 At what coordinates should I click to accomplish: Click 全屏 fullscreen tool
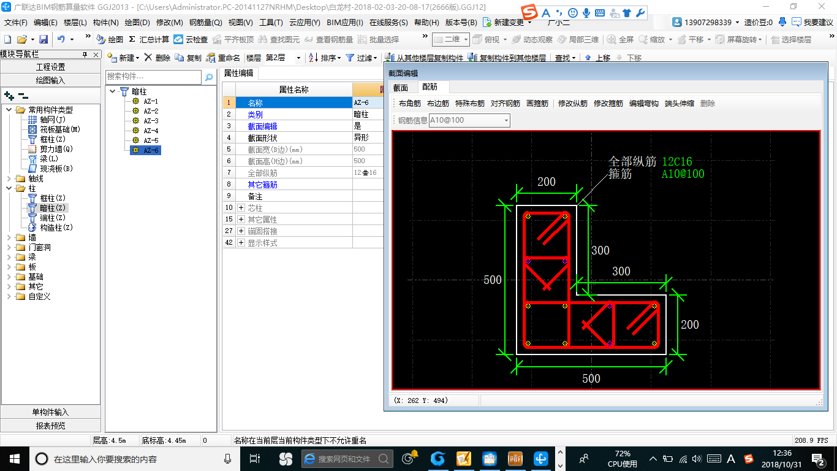(620, 39)
